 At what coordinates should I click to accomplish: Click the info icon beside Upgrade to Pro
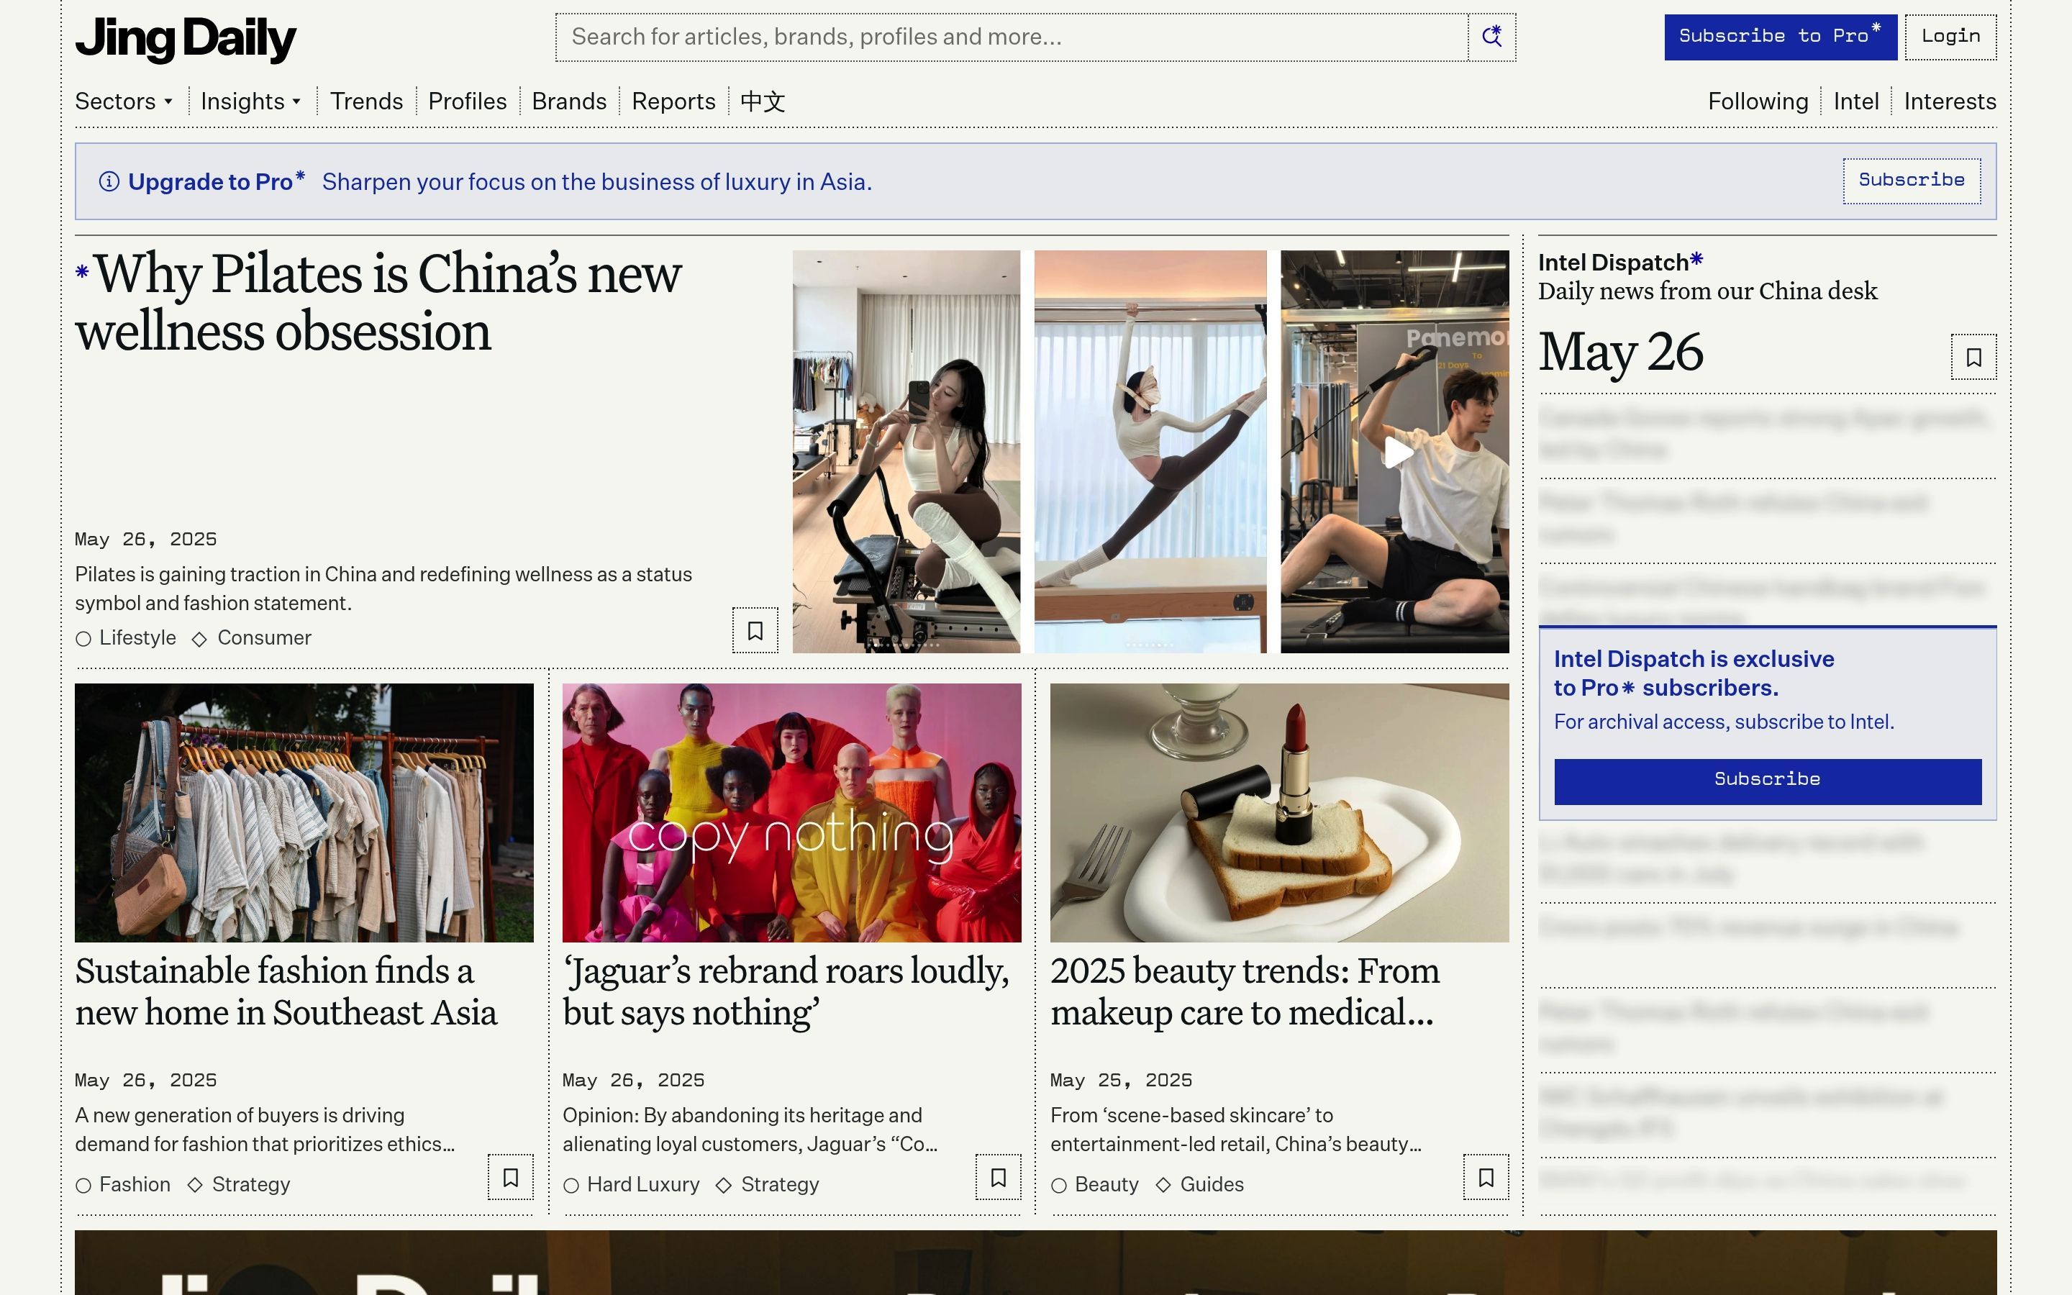109,181
